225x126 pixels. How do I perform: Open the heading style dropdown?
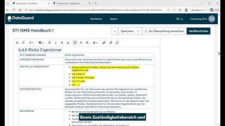point(31,43)
